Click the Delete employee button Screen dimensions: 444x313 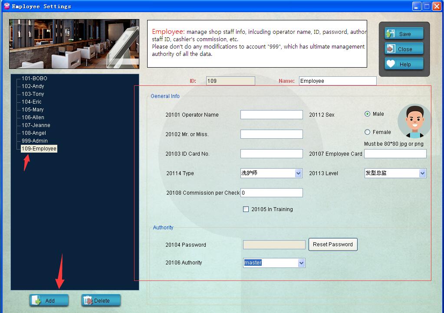[x=101, y=300]
